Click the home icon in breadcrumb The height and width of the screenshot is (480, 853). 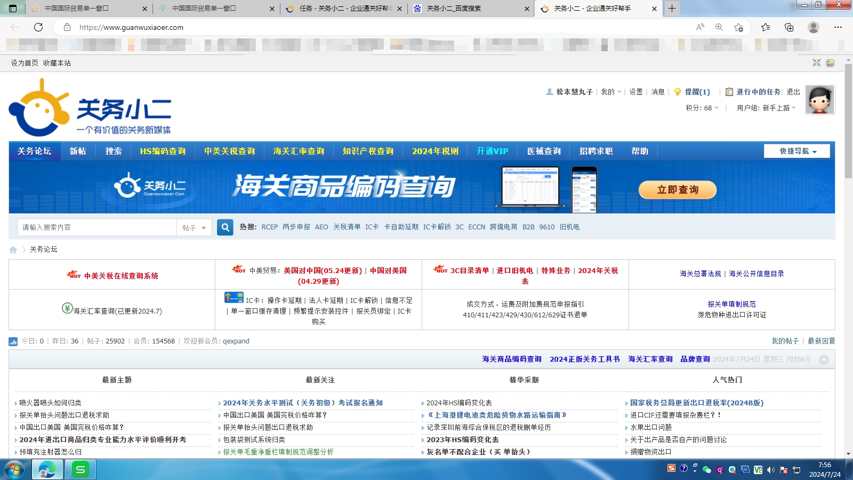point(13,250)
